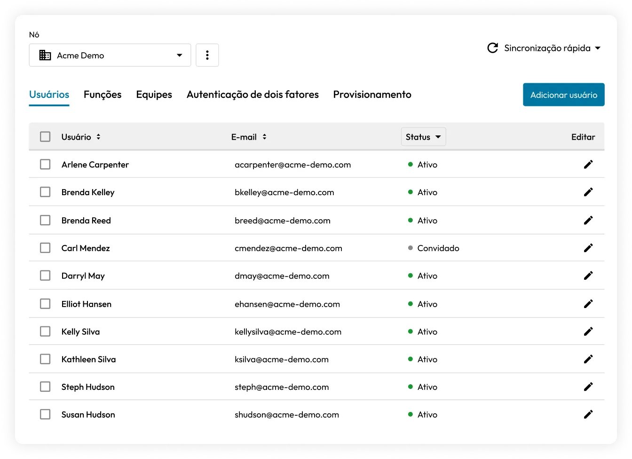Edit Kelly Silva with pencil icon
632x459 pixels.
588,332
